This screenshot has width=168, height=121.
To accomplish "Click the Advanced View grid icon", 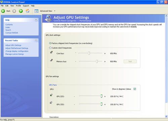I will coord(36,11).
